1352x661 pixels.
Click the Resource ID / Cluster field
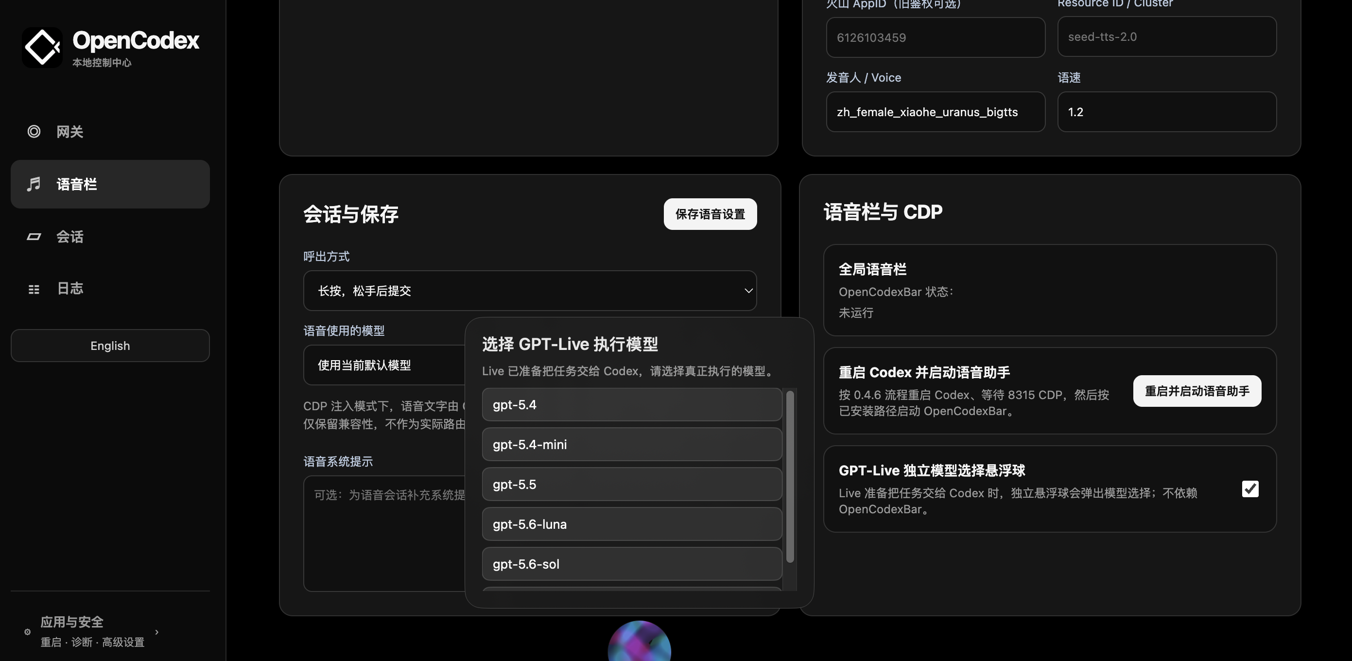(x=1167, y=37)
